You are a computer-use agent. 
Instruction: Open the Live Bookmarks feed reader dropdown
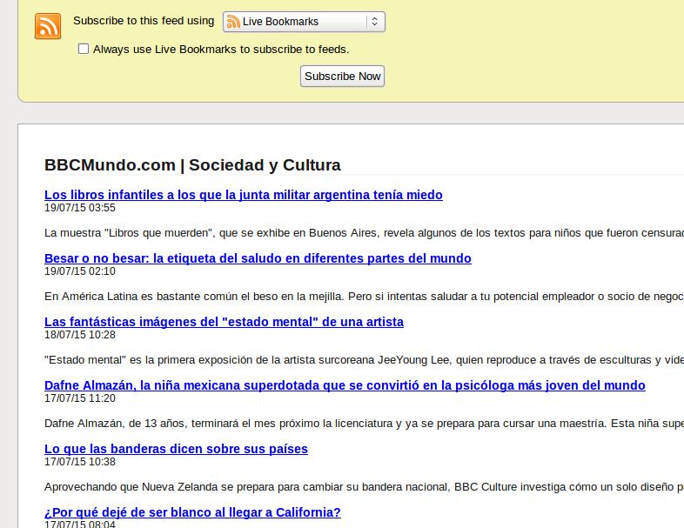(304, 22)
